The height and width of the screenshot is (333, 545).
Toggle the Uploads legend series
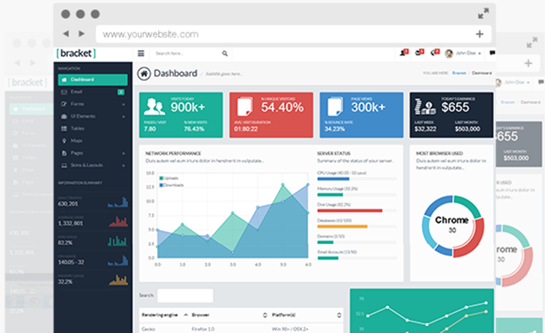[169, 177]
